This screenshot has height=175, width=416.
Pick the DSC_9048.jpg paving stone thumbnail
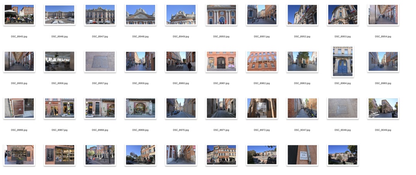342,108
